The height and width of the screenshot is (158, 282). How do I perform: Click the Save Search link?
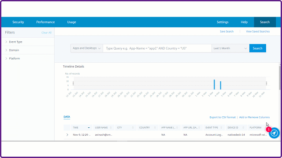coord(226,31)
